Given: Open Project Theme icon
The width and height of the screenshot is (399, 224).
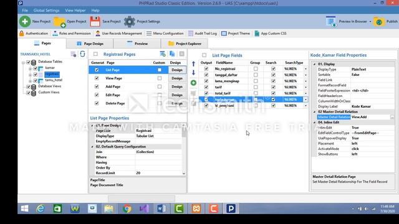Looking at the screenshot, I should click(224, 33).
